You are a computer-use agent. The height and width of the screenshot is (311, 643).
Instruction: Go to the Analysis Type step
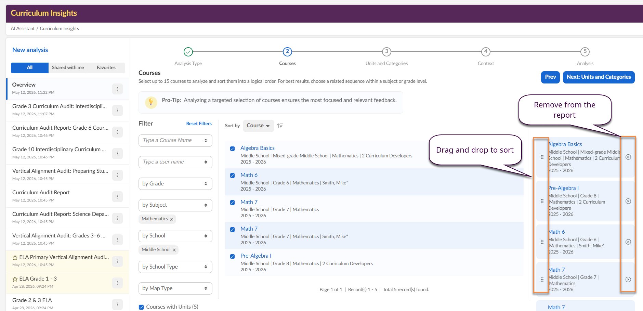point(188,52)
